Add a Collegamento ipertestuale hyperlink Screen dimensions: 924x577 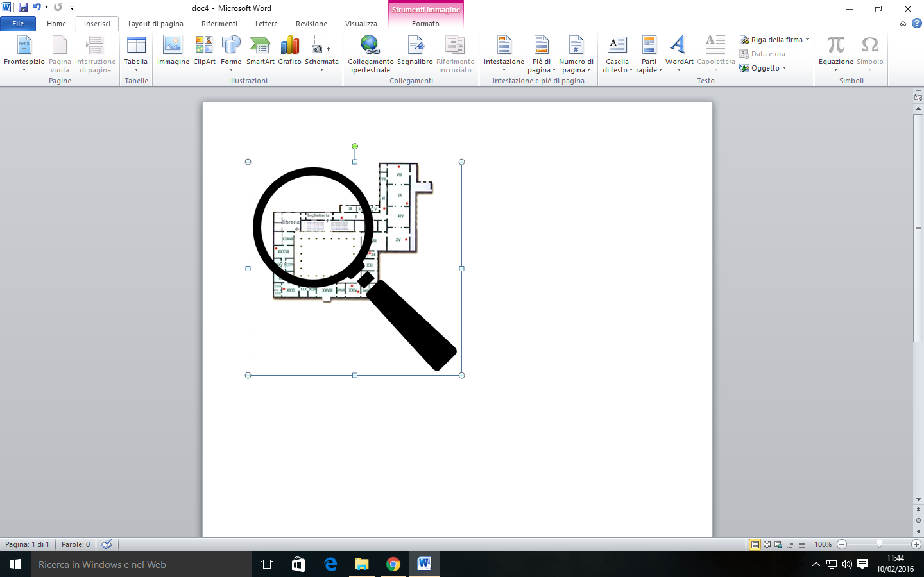[370, 53]
